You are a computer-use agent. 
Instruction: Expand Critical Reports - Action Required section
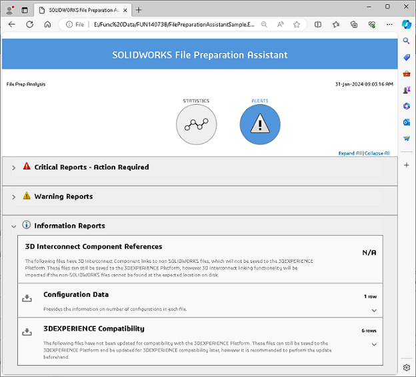pos(14,167)
